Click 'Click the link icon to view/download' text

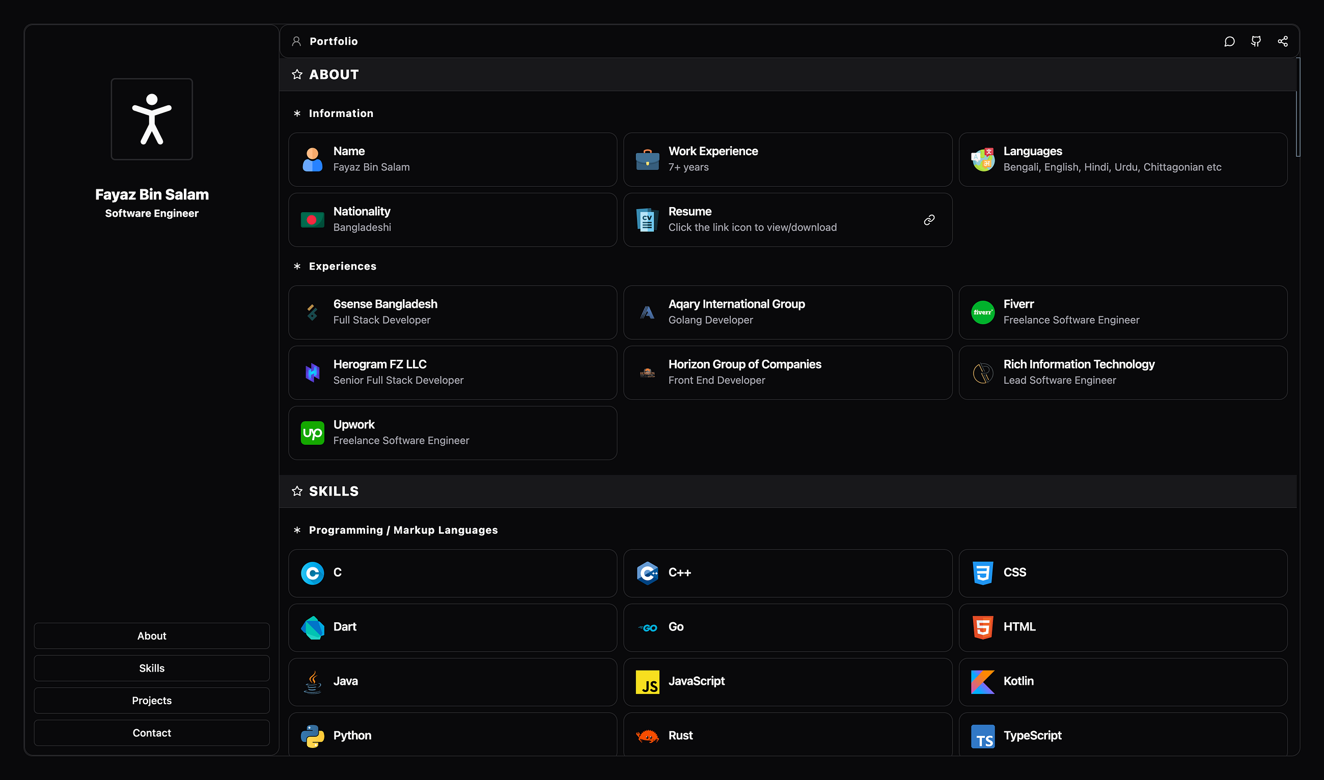pyautogui.click(x=752, y=227)
